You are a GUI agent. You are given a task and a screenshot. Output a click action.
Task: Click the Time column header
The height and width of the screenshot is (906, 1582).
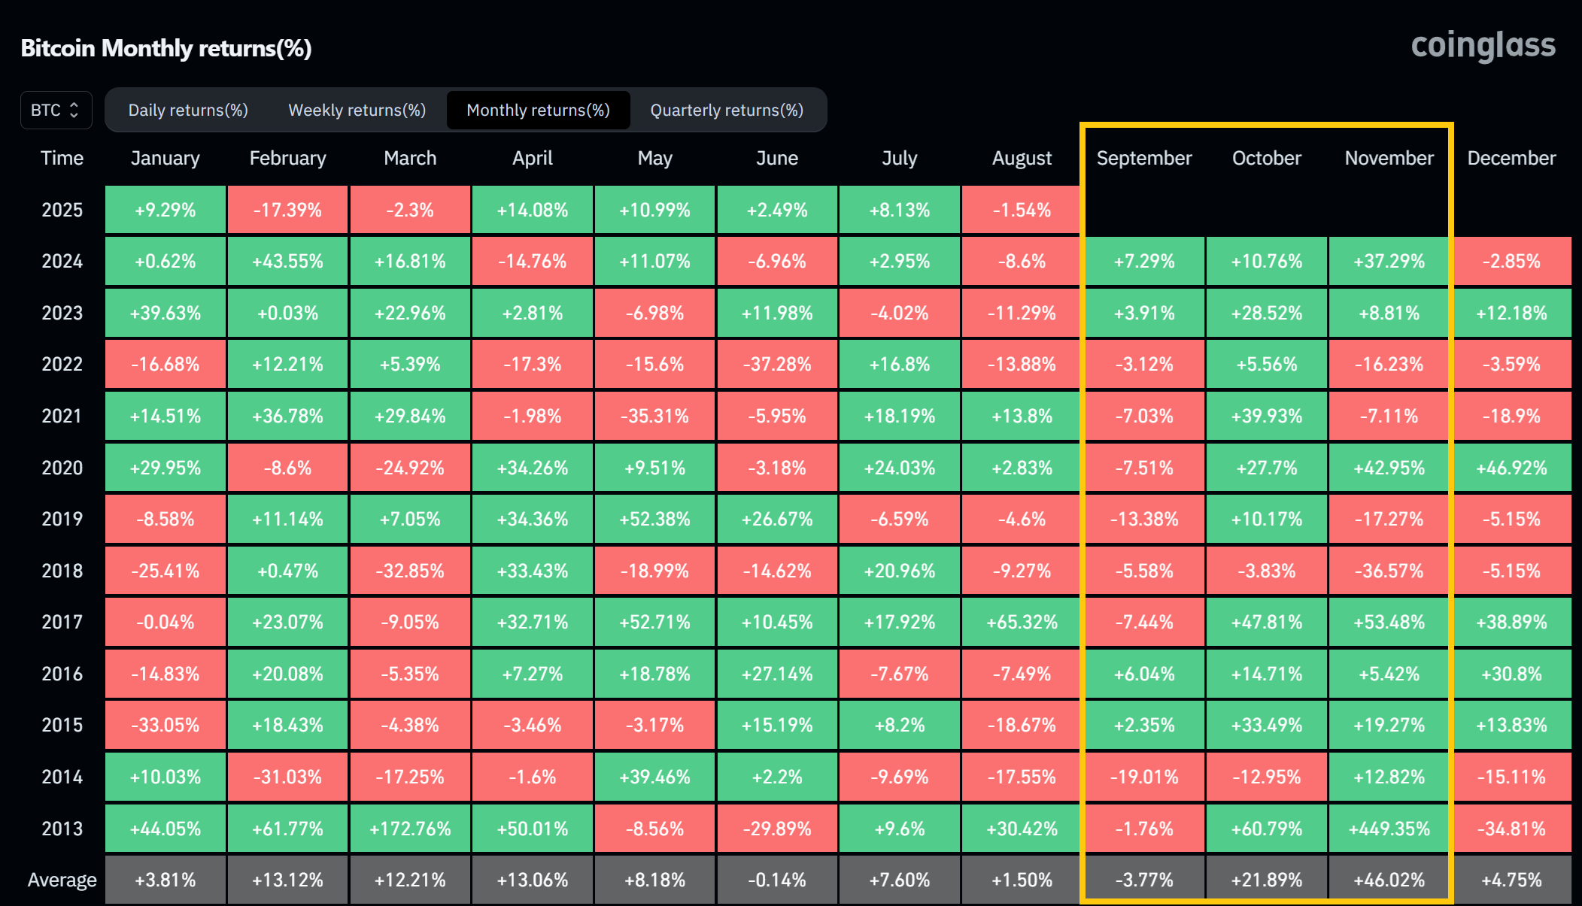pos(62,159)
